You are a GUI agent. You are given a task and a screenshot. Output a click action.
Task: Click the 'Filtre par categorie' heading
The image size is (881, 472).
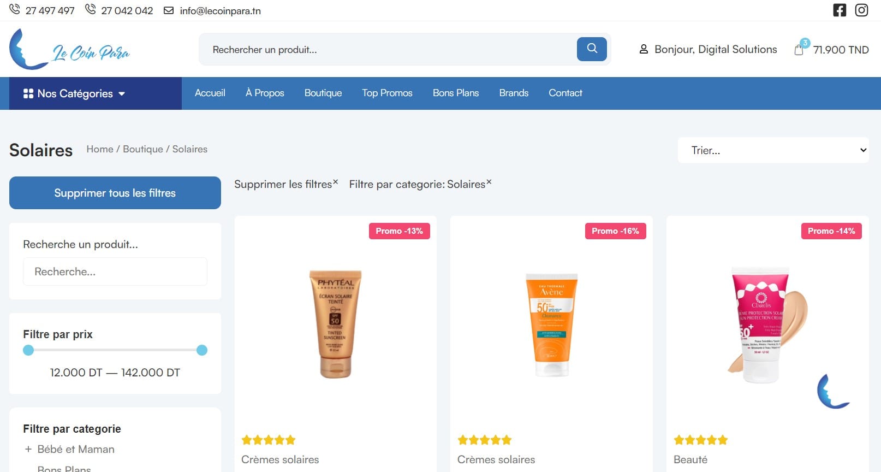coord(72,429)
